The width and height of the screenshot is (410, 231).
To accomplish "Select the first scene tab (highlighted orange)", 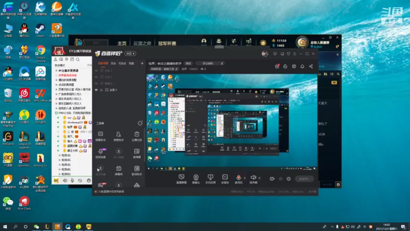I will (x=103, y=63).
